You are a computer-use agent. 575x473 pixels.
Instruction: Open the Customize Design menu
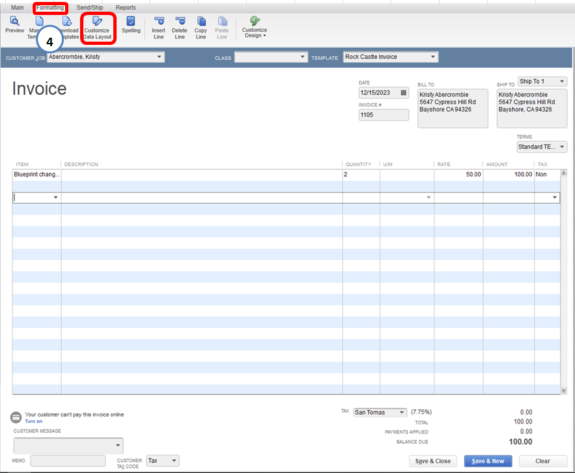click(255, 27)
